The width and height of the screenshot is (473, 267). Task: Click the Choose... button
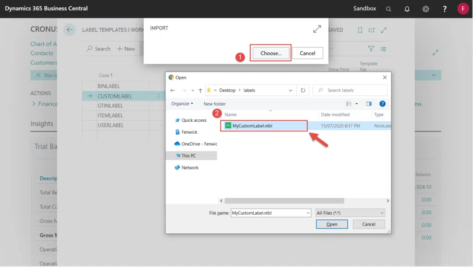tap(271, 53)
